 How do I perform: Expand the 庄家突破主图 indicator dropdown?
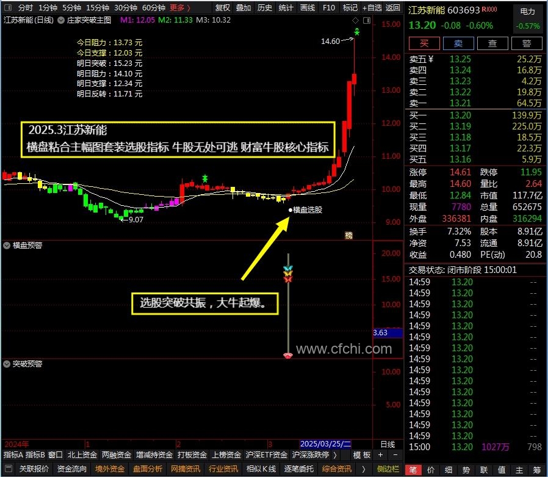click(x=61, y=20)
